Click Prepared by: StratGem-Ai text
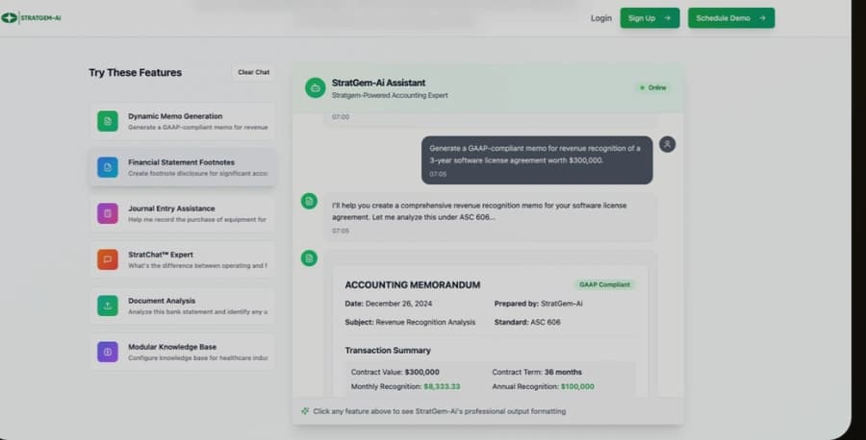866x440 pixels. coord(538,304)
